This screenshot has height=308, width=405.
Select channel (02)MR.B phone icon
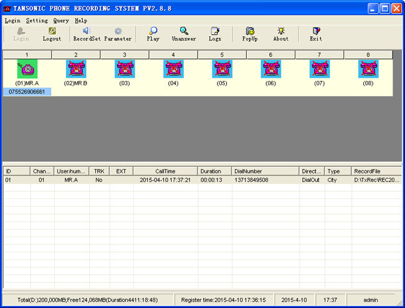75,69
